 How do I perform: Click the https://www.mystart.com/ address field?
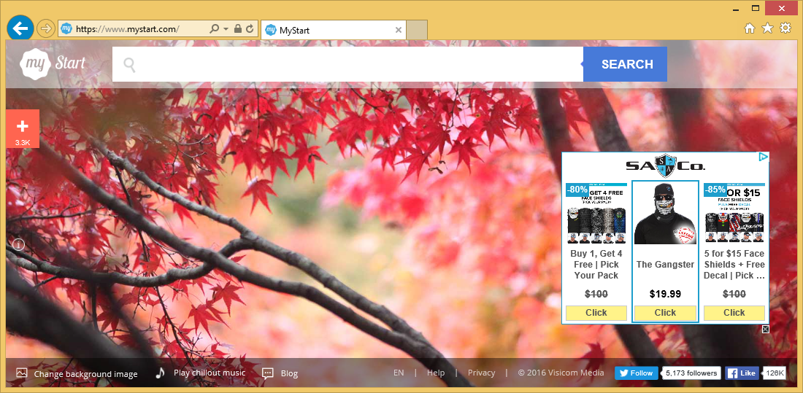(128, 29)
